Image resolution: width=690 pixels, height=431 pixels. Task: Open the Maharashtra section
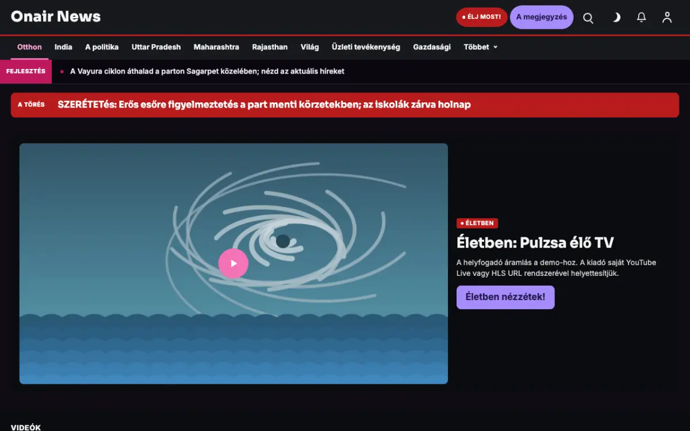(x=216, y=47)
